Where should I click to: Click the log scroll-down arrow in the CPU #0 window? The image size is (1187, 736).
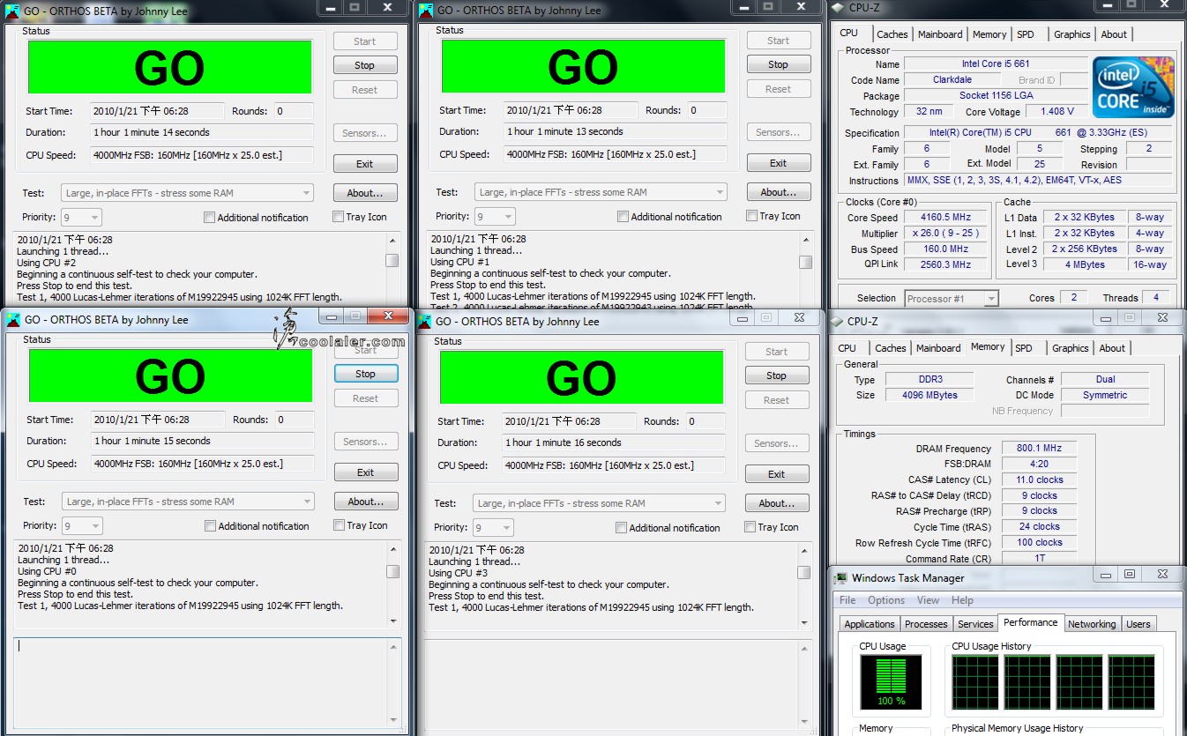393,621
